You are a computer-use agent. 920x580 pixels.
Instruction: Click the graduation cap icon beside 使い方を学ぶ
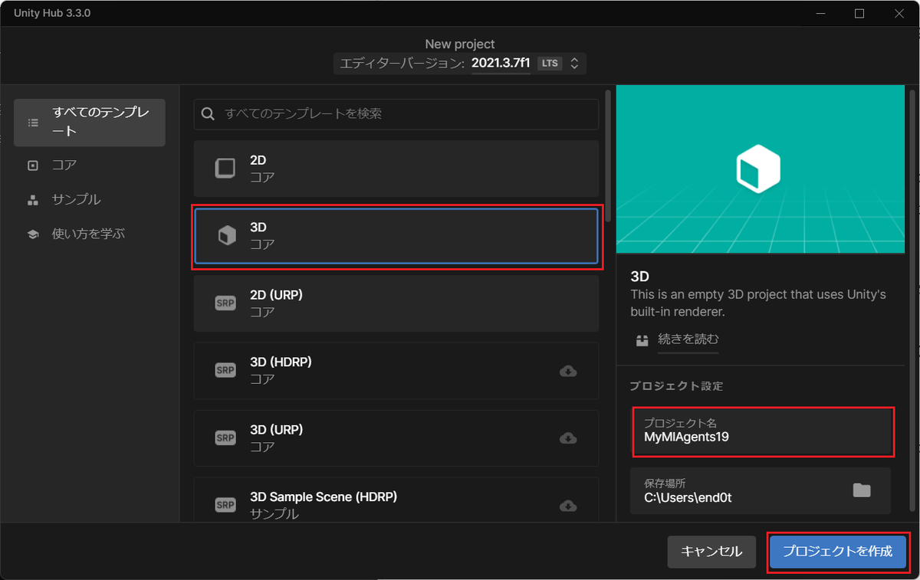click(33, 234)
